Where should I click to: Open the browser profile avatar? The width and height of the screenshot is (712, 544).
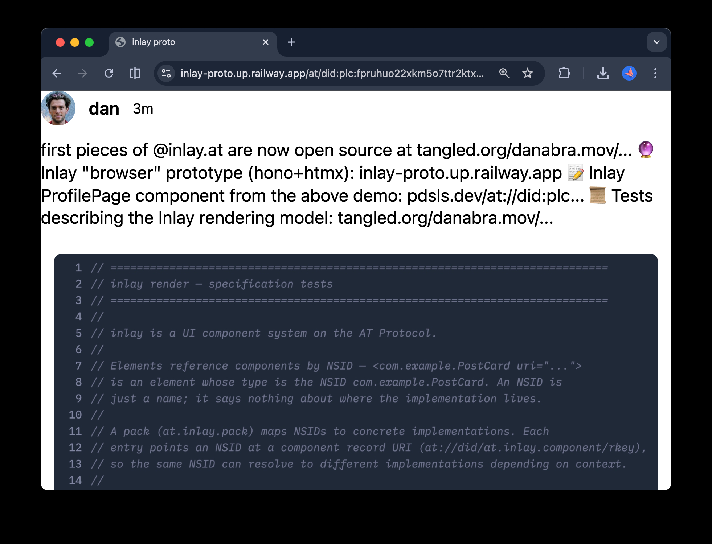pyautogui.click(x=629, y=74)
